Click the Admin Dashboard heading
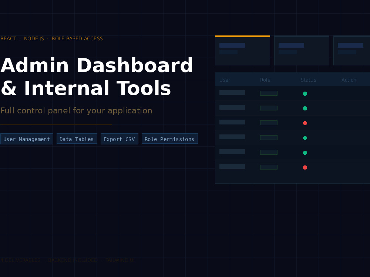 pos(97,65)
